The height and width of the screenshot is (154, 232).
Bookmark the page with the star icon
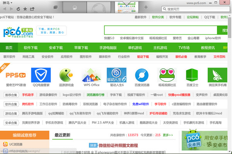(25, 9)
